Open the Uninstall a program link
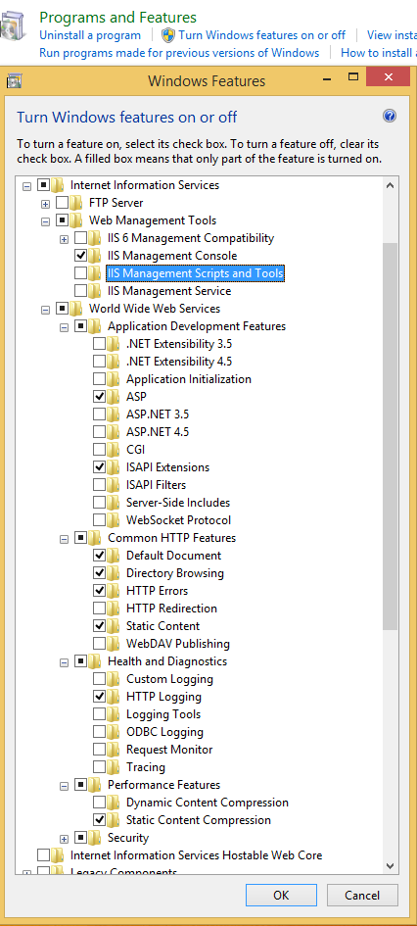Viewport: 417px width, 926px height. [90, 35]
